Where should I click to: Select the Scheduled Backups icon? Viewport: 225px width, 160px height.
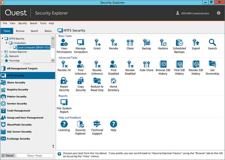click(179, 46)
